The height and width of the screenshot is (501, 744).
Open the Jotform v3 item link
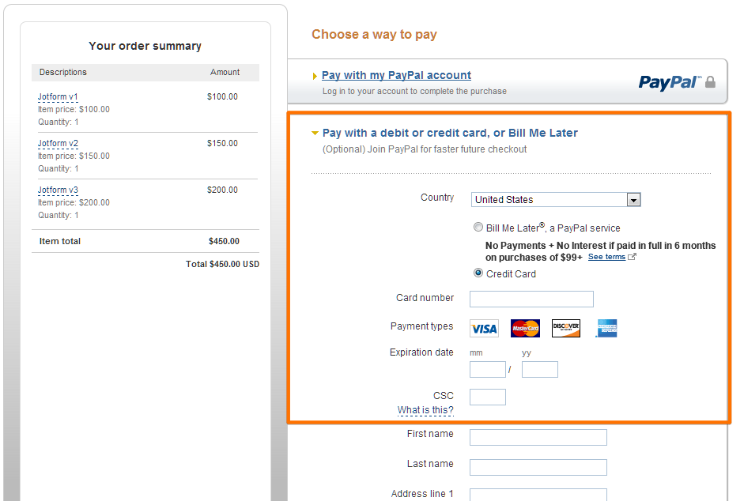[x=58, y=190]
